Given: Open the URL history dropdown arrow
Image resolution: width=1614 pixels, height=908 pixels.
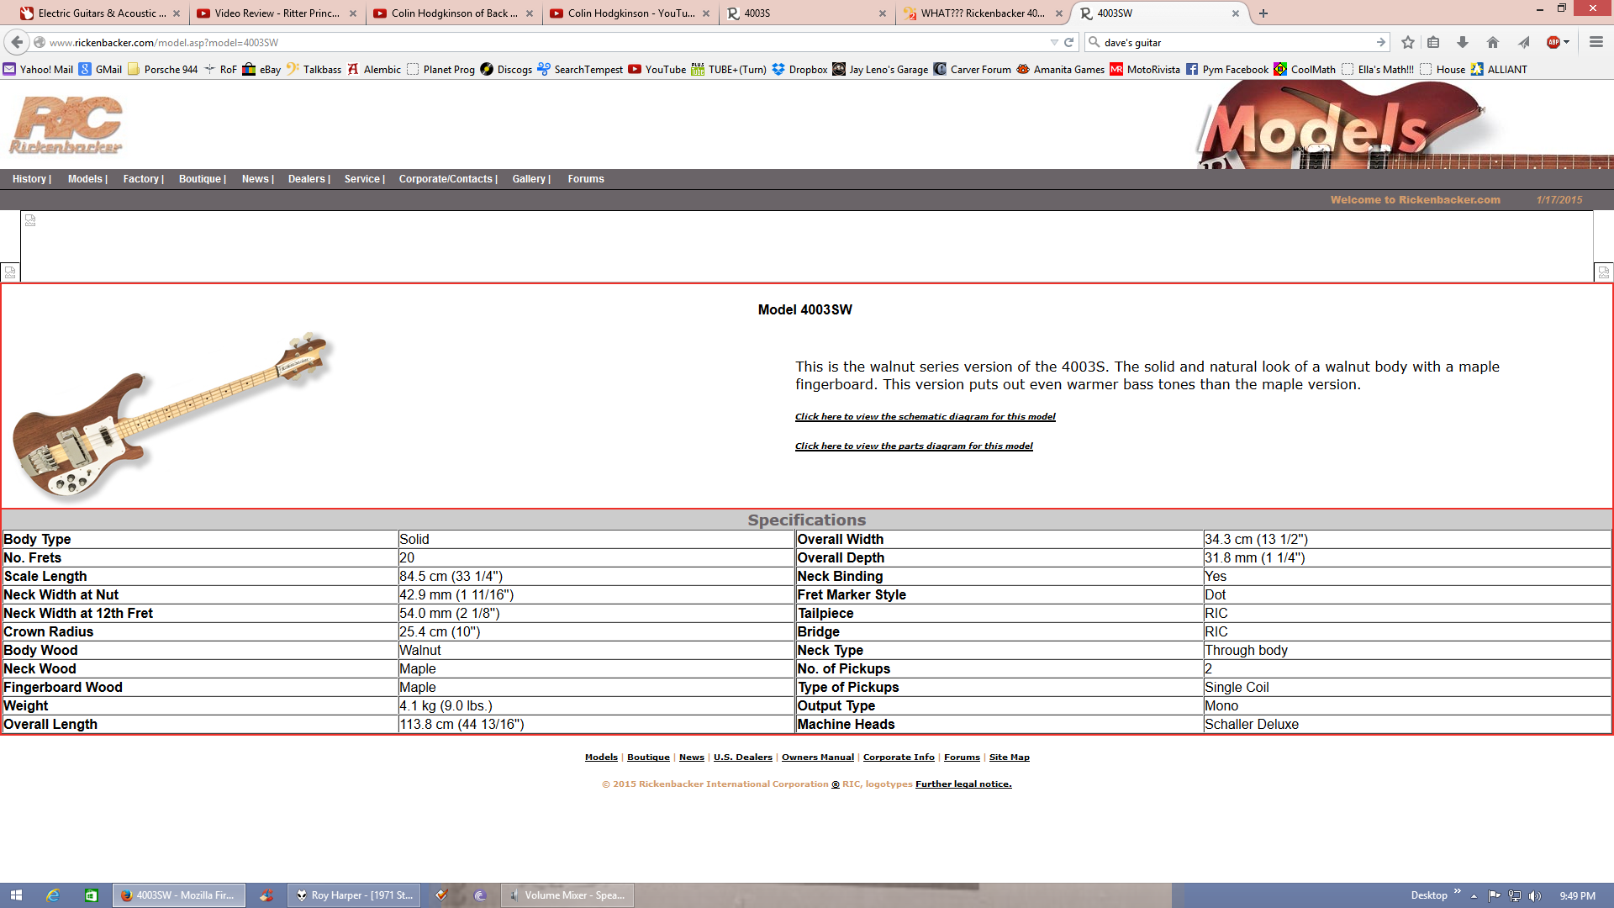Looking at the screenshot, I should 1054,42.
